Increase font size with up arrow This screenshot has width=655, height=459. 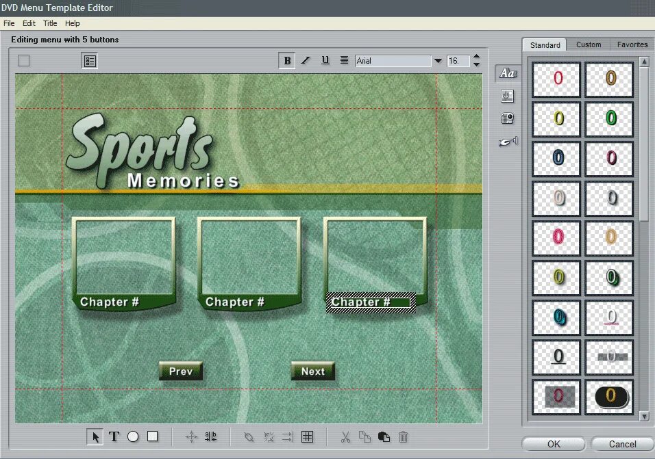tap(477, 56)
